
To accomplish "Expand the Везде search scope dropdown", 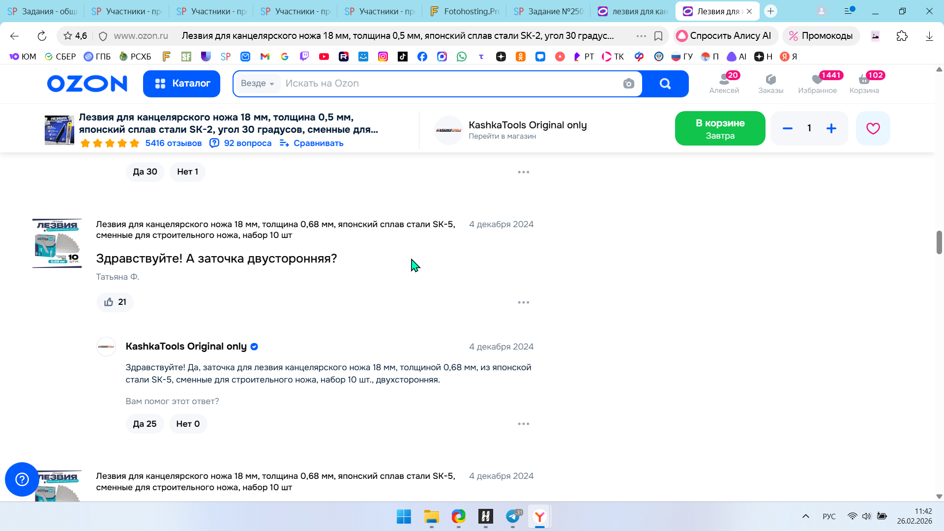I will click(258, 84).
